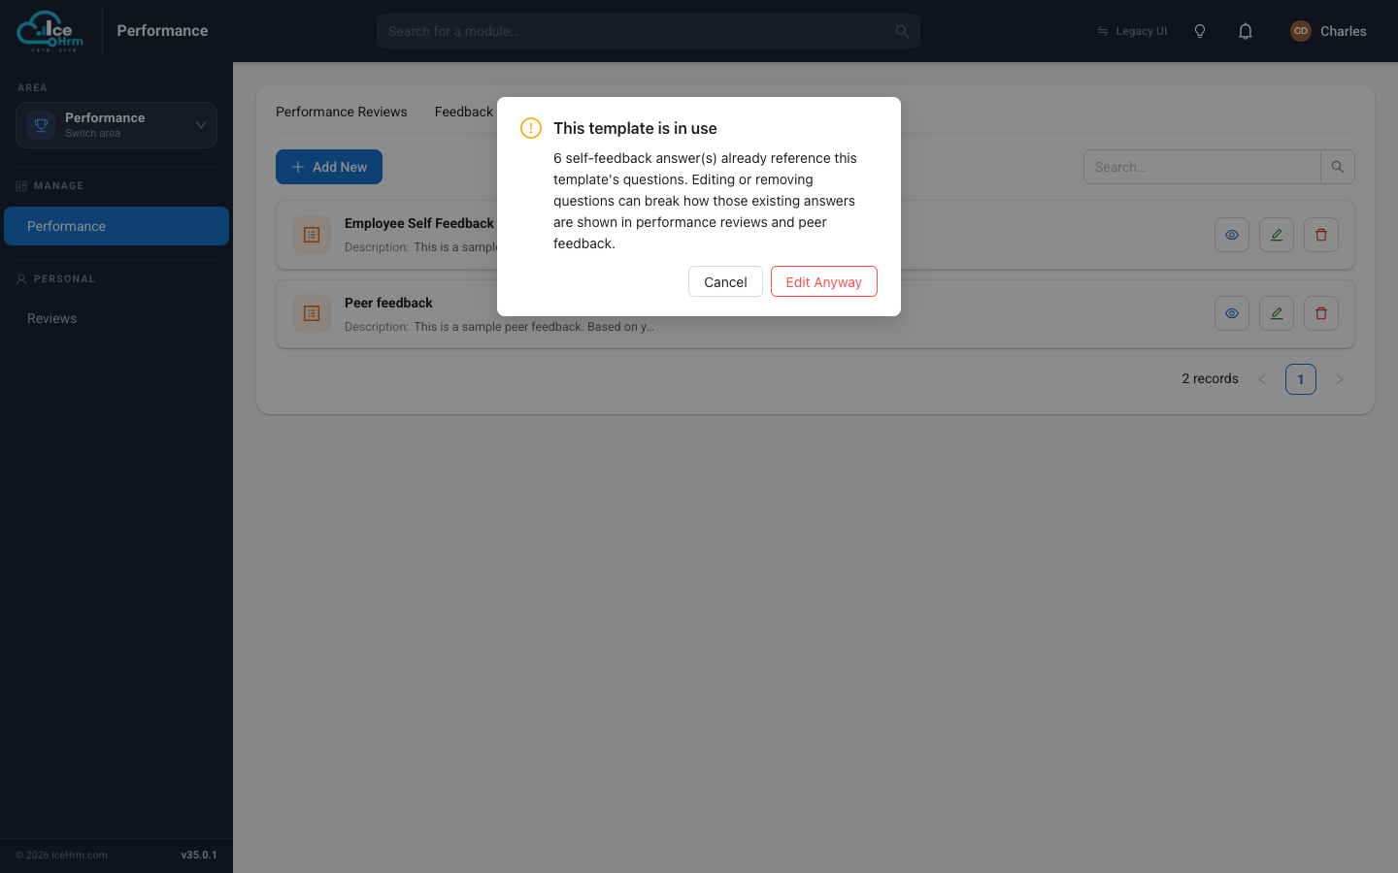The image size is (1398, 873).
Task: Click the Peer feedback title
Action: click(x=388, y=303)
